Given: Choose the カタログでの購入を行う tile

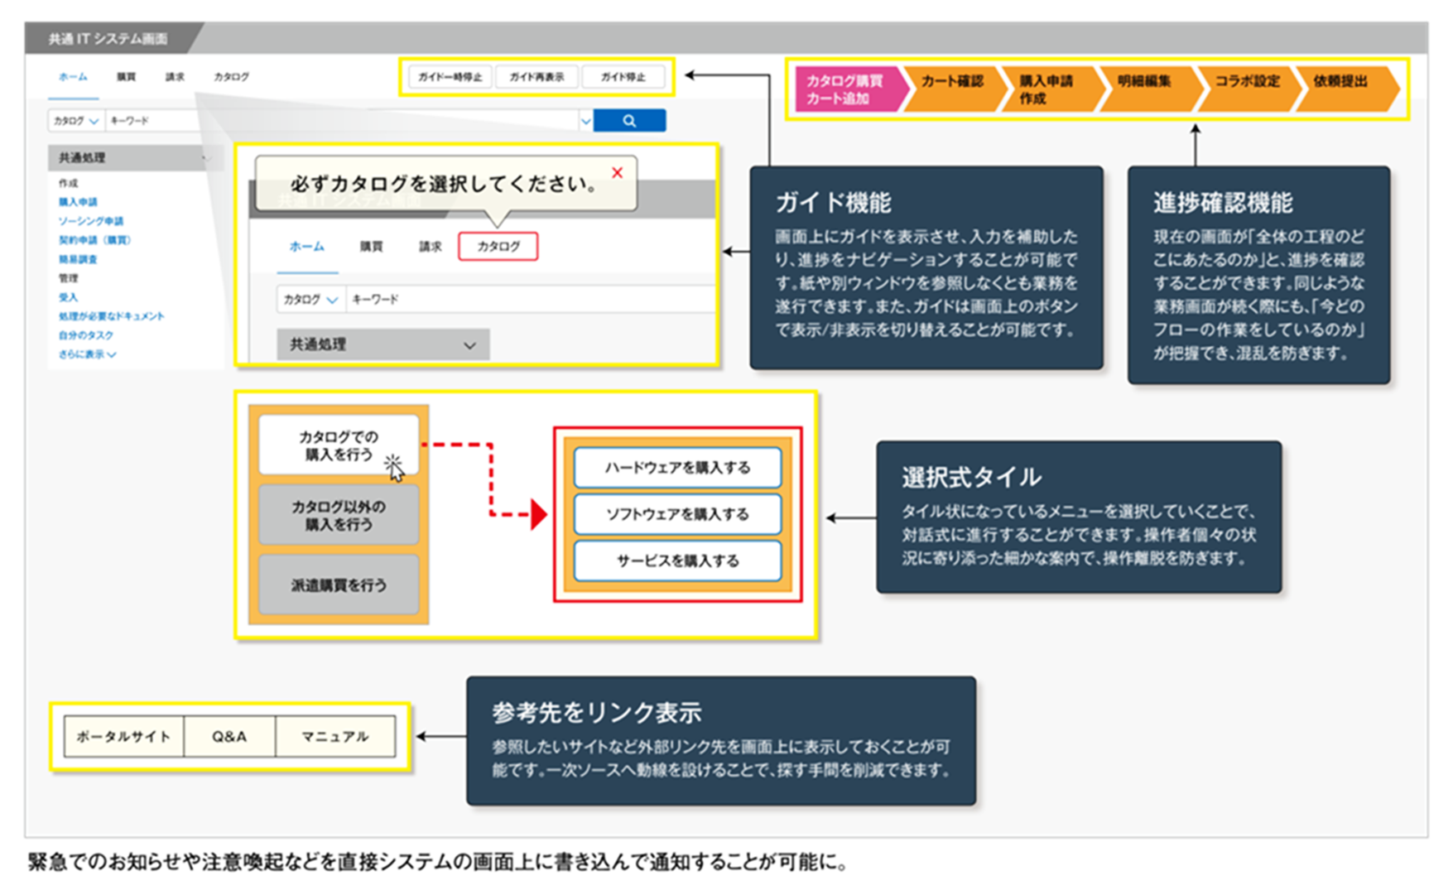Looking at the screenshot, I should click(x=339, y=445).
